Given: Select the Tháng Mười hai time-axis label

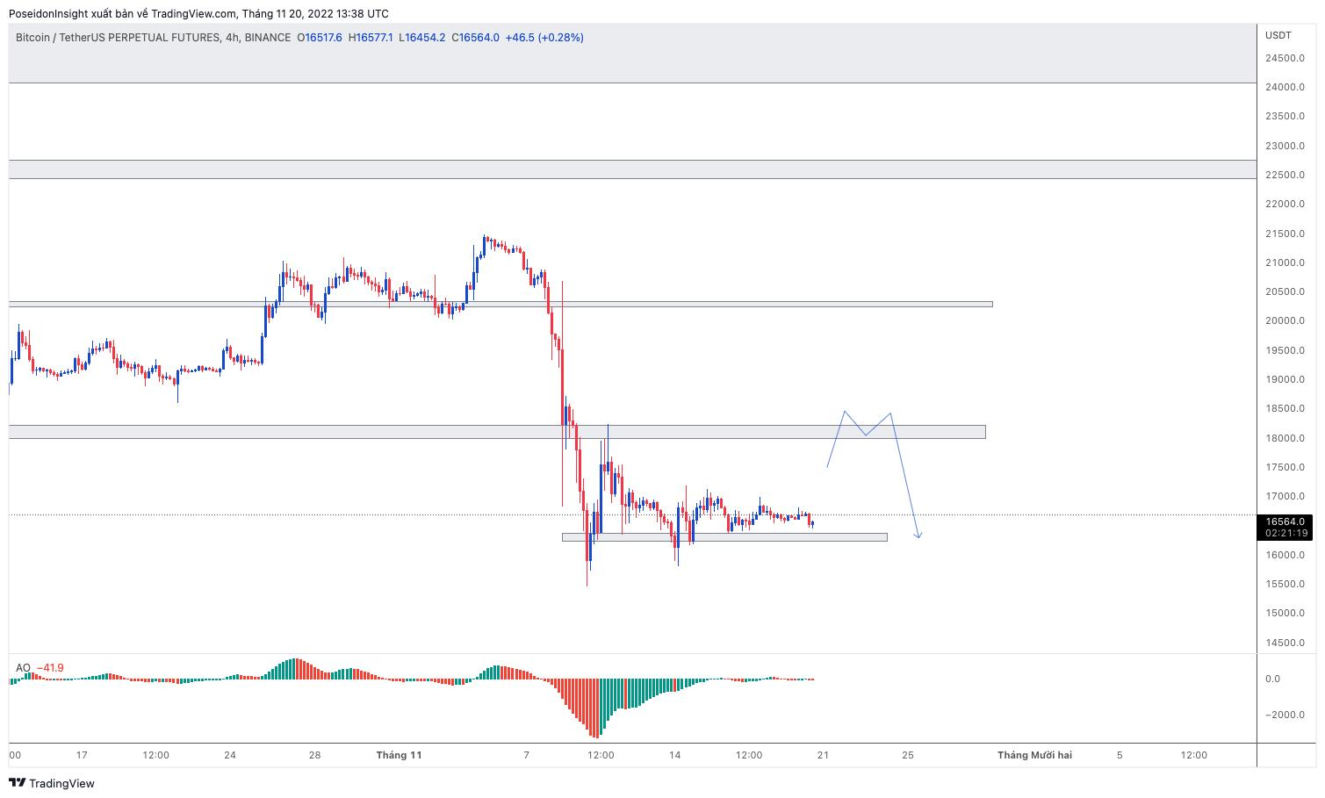Looking at the screenshot, I should point(1033,755).
